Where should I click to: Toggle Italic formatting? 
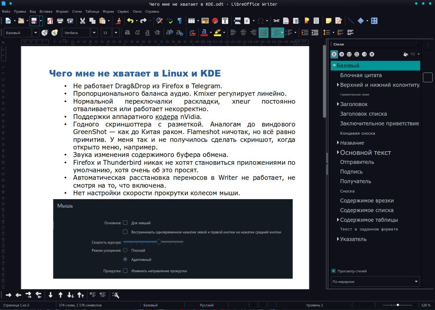(137, 33)
